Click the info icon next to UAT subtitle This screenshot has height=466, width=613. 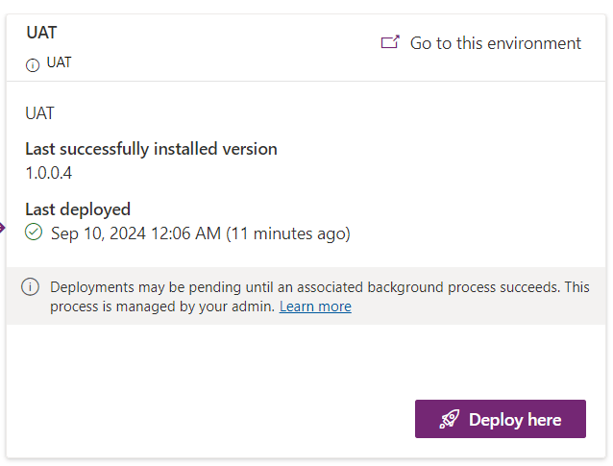[x=33, y=65]
